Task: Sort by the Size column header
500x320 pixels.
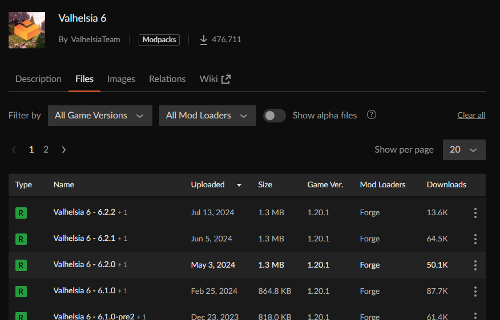Action: click(265, 185)
